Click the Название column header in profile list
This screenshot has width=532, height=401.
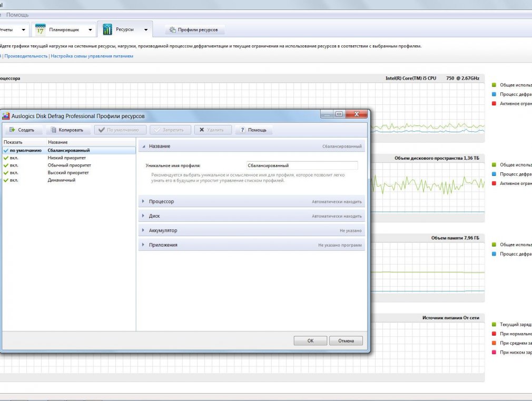click(x=58, y=142)
